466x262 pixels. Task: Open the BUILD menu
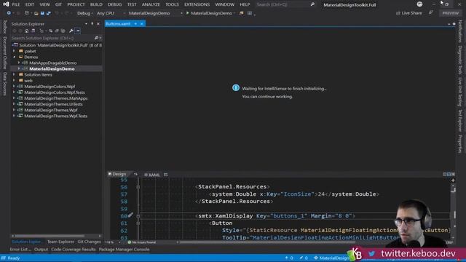96,4
